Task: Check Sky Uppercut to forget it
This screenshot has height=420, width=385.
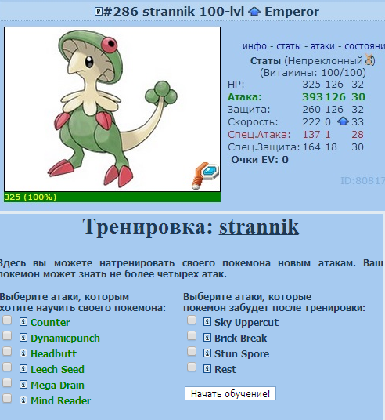Action: [192, 320]
